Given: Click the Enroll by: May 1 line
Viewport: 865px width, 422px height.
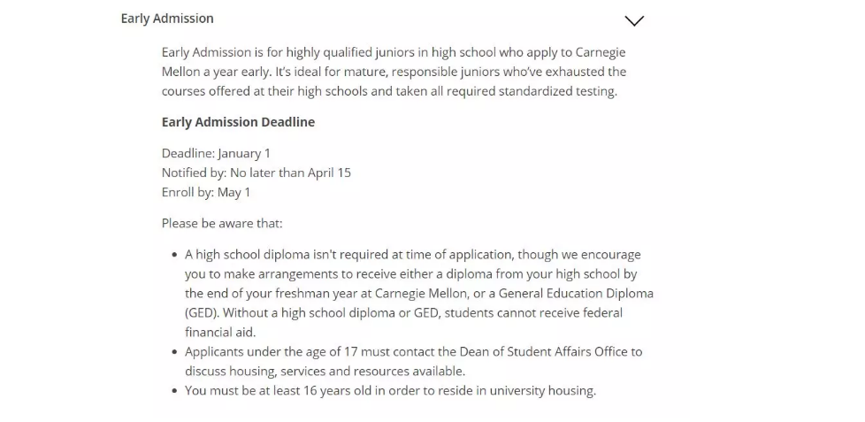Looking at the screenshot, I should (206, 192).
